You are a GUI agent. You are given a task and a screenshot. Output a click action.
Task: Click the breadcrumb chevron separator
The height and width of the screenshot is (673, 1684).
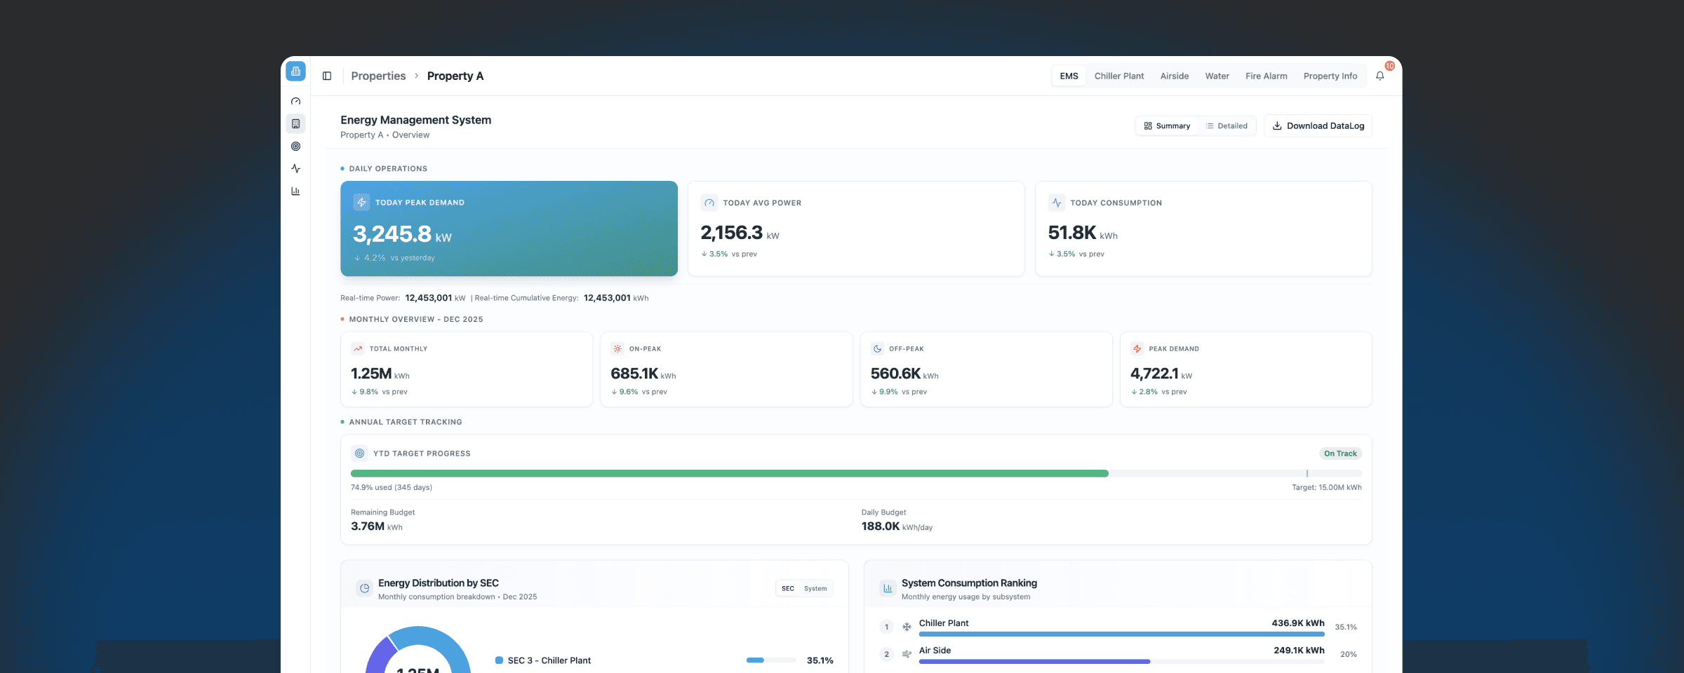416,76
